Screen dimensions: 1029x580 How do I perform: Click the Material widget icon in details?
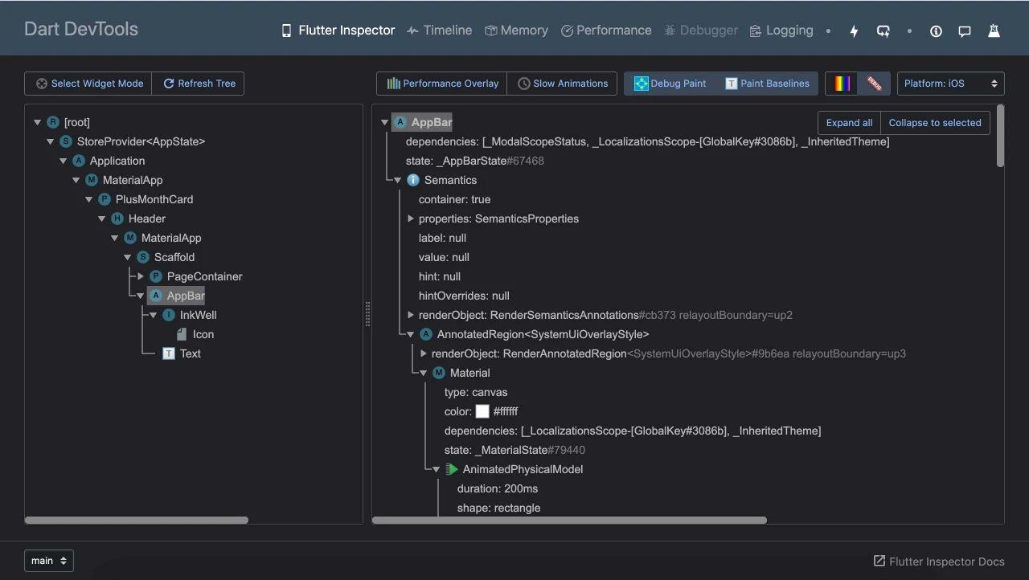point(439,373)
